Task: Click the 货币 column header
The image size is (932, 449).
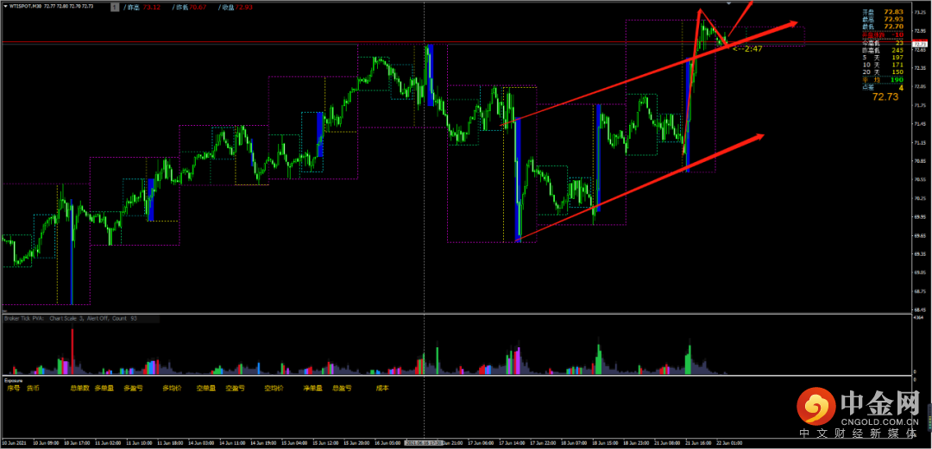Action: pyautogui.click(x=33, y=388)
